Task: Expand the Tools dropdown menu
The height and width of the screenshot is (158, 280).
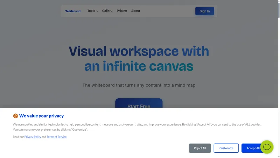Action: click(x=93, y=11)
